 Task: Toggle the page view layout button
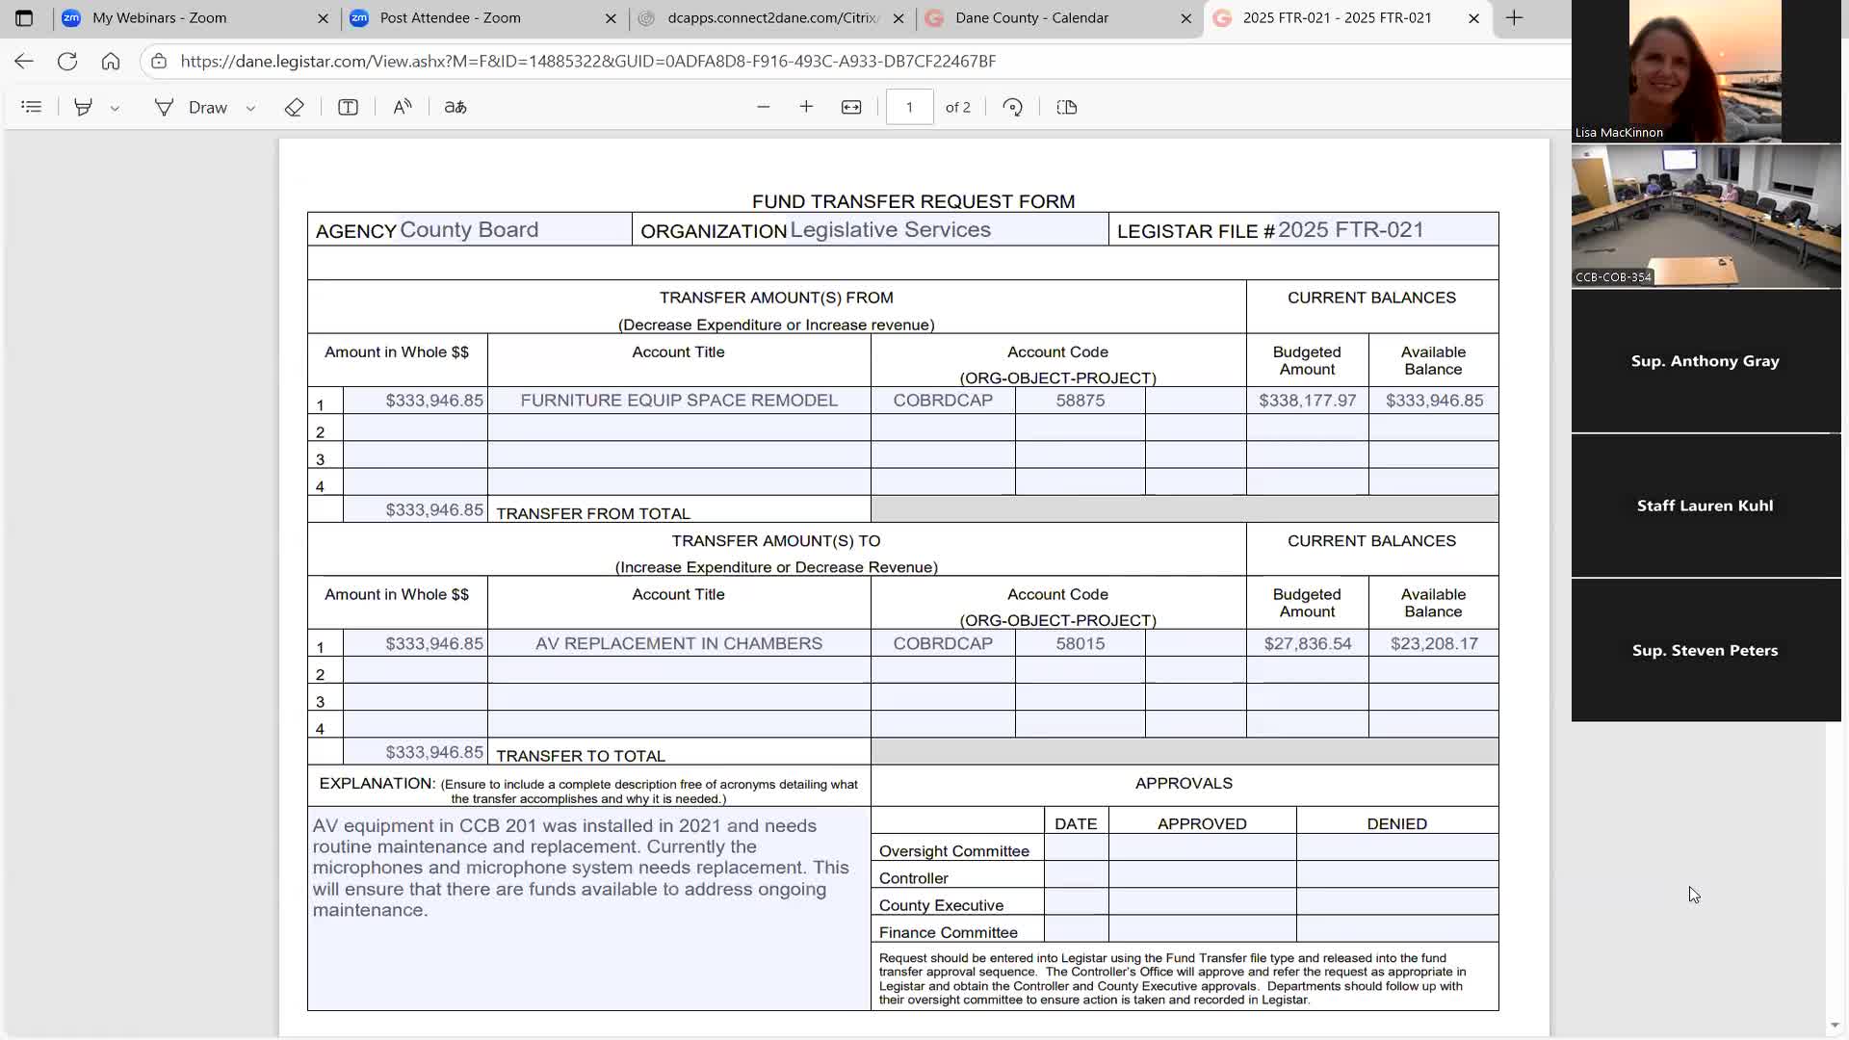click(1066, 107)
